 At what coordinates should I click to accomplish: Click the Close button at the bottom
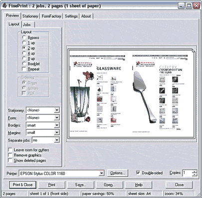coord(179,185)
